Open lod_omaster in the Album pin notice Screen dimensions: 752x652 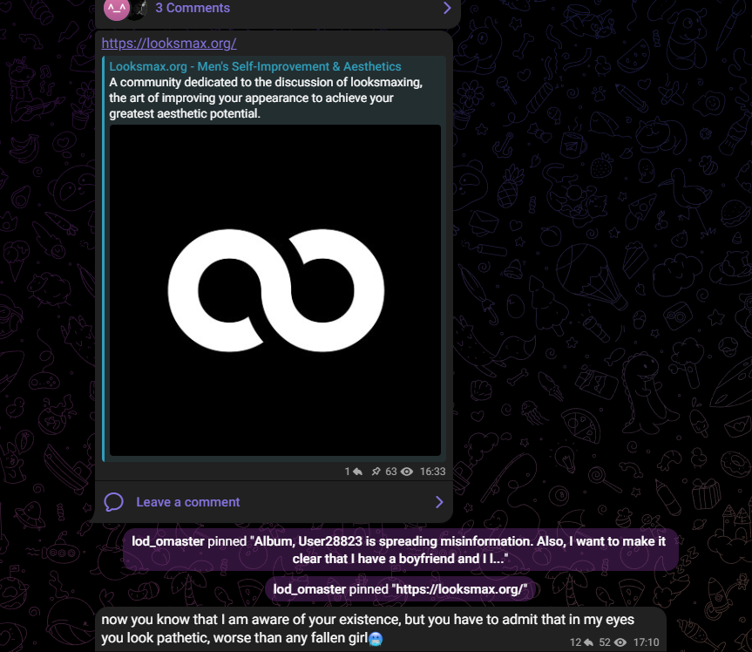coord(168,541)
